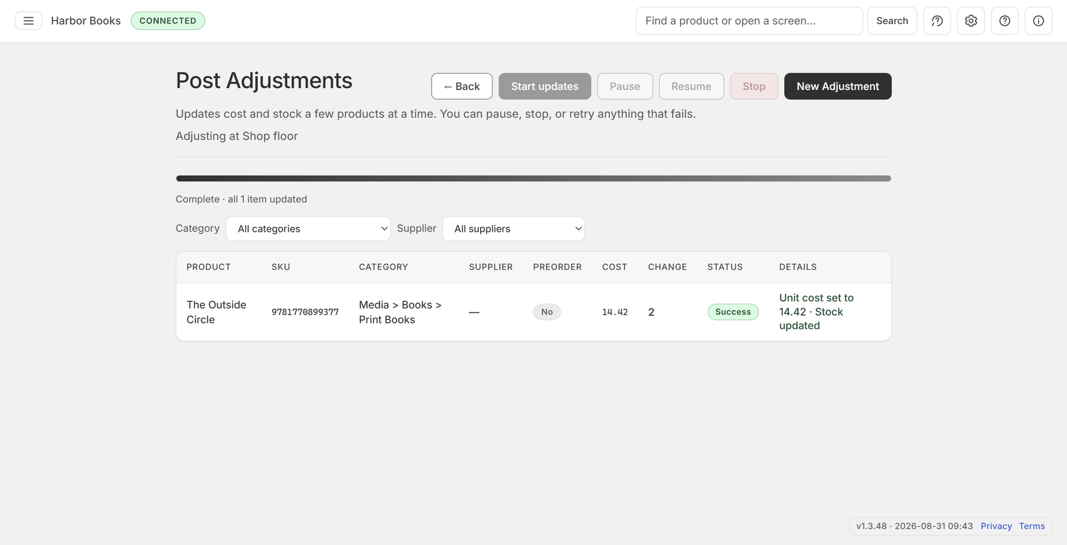Open the info circle icon

coord(1038,21)
